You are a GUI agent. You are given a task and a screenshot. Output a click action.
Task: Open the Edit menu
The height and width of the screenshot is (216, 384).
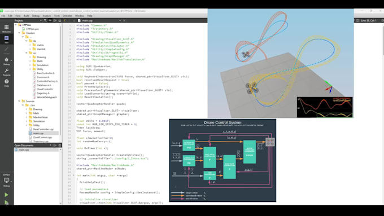tap(10, 16)
